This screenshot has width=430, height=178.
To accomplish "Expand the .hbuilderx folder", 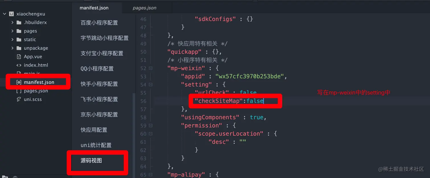I will (x=12, y=22).
